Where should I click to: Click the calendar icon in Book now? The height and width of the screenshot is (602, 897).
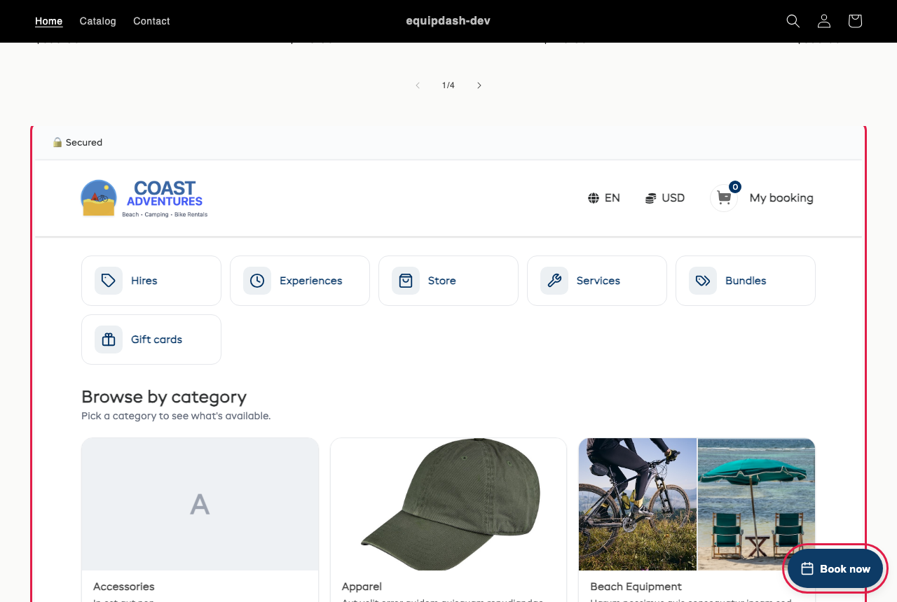click(x=807, y=568)
